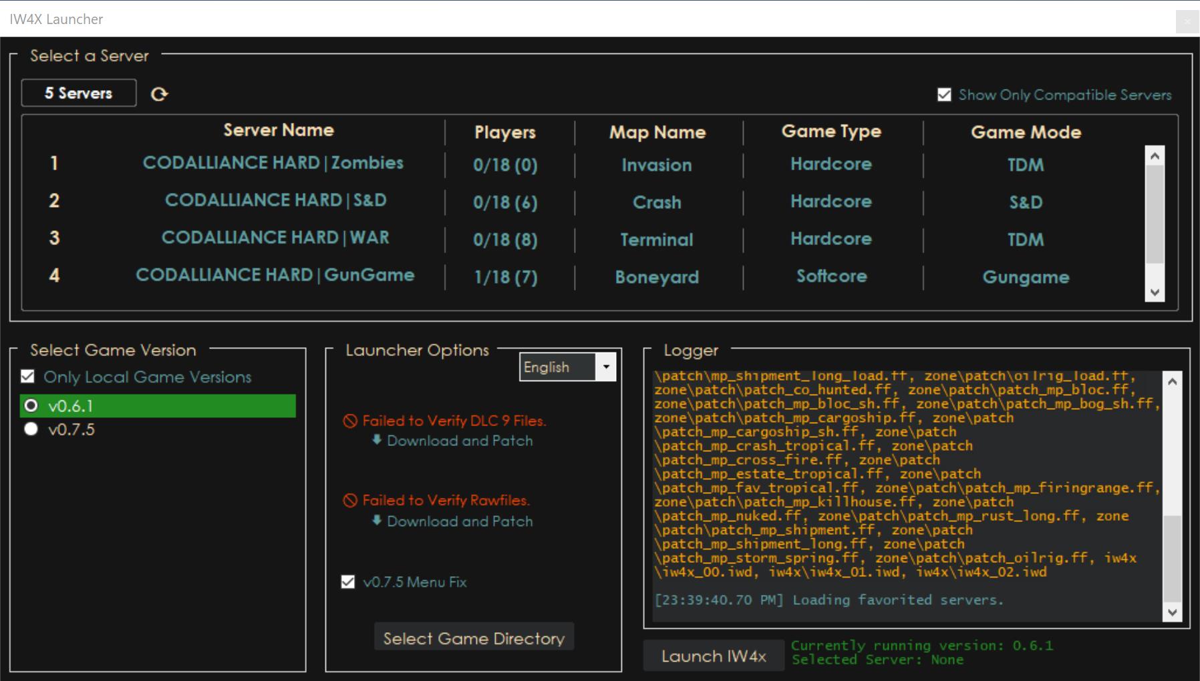Click Currently running version: 0.6.1 text
The width and height of the screenshot is (1200, 681).
[922, 645]
